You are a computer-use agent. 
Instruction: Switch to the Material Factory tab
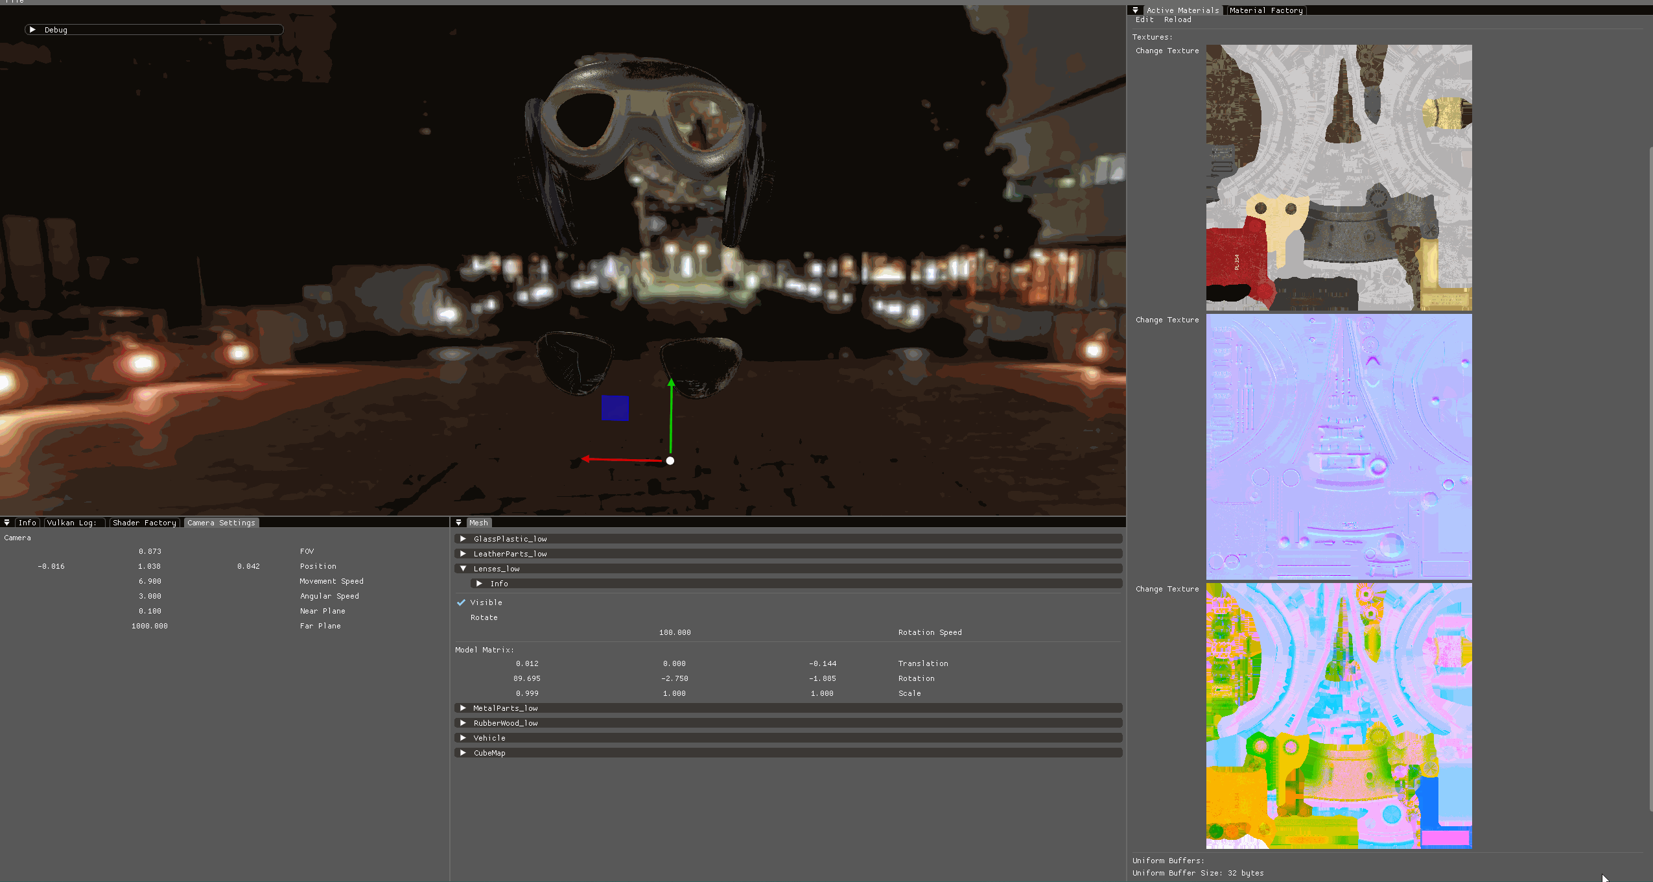1266,10
